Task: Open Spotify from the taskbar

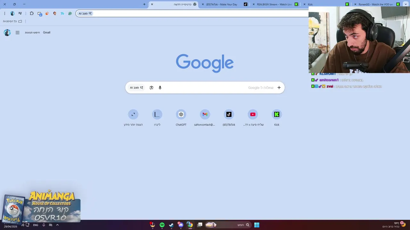Action: point(162,225)
